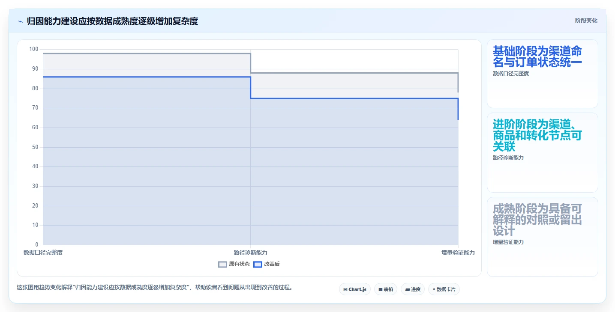Open the 基础阶段为渠道命名与订单状态统一 card
615x312 pixels.
(x=542, y=74)
